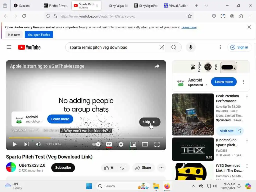
Task: Choose Not now in Firefox notification
Action: pos(14,34)
